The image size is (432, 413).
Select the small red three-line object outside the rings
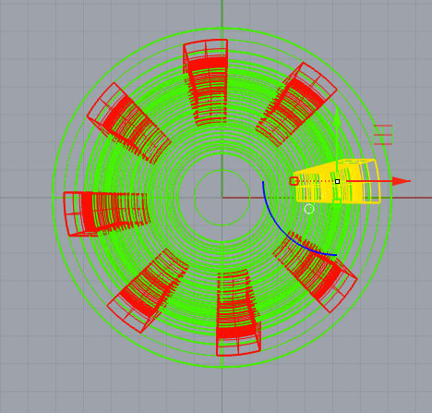click(x=383, y=135)
